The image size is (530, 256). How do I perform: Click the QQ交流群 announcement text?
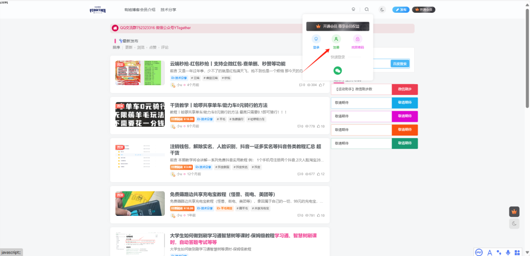[x=155, y=28]
